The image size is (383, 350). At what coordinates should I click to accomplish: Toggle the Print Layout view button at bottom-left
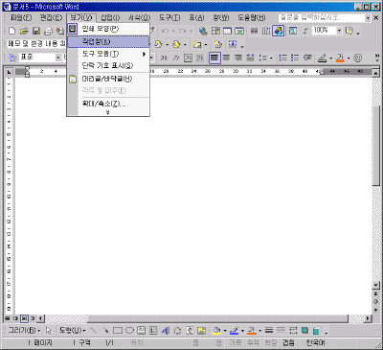point(24,318)
